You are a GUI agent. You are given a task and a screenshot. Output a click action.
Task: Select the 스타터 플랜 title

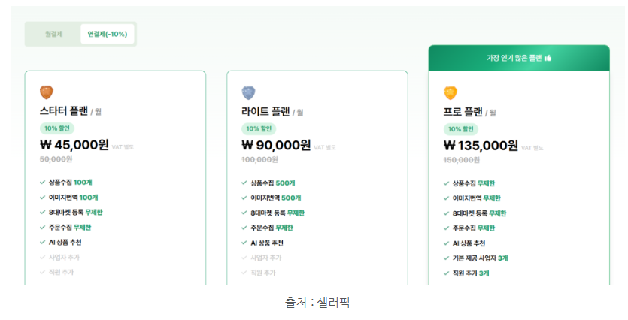pos(64,112)
